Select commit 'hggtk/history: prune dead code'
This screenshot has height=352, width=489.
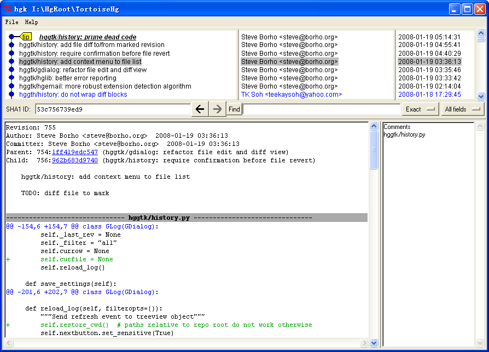click(x=88, y=37)
